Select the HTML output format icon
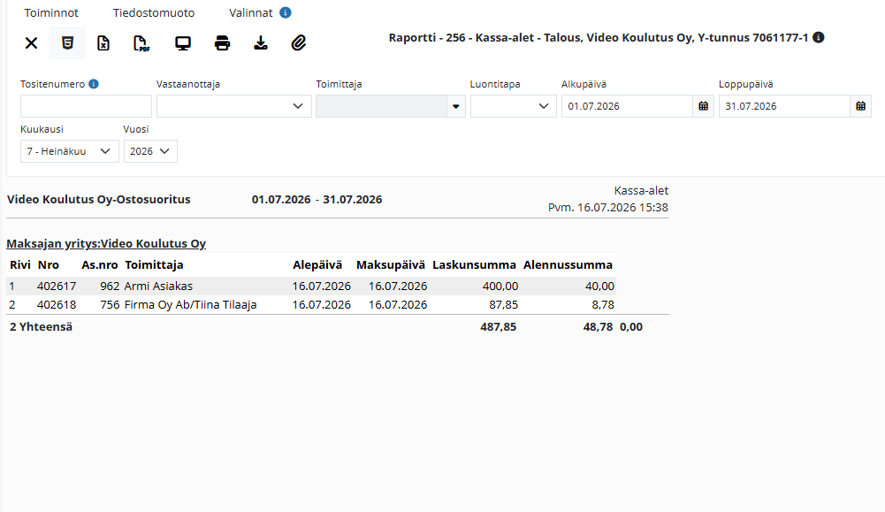 point(68,43)
